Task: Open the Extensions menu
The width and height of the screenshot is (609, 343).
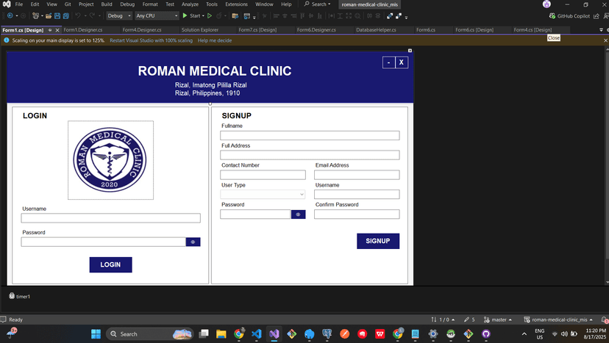Action: (x=236, y=4)
